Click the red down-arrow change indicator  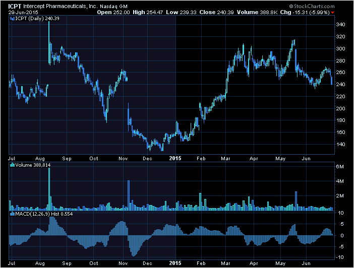(332, 13)
